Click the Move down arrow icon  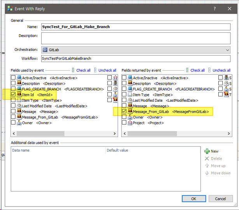(207, 173)
